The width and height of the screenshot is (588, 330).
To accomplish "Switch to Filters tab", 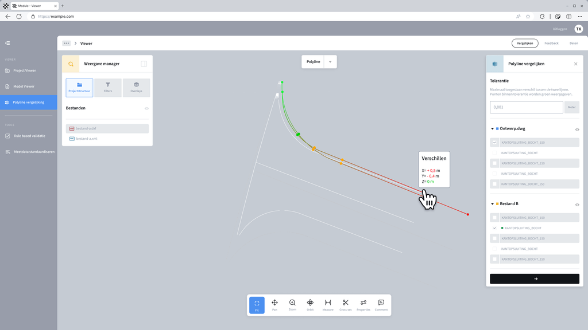I will click(x=108, y=88).
